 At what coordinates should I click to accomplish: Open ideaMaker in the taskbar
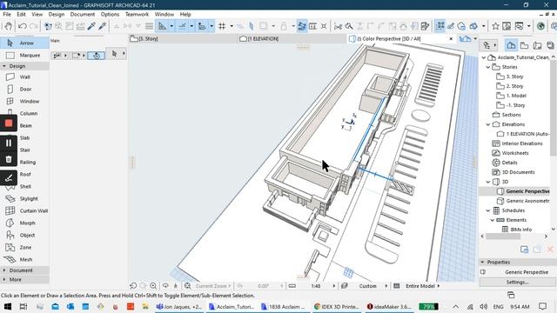(389, 307)
